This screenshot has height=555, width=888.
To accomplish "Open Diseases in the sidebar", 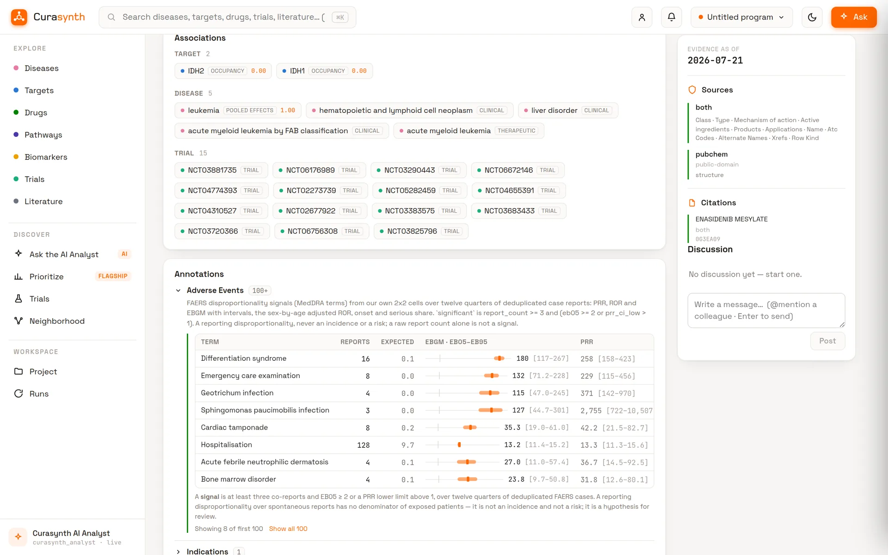I will pyautogui.click(x=42, y=68).
